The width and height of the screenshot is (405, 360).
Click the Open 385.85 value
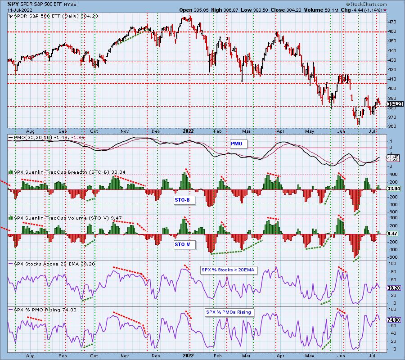tap(194, 10)
